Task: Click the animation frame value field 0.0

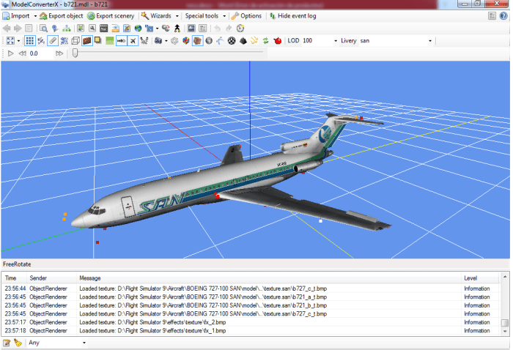Action: pyautogui.click(x=40, y=53)
